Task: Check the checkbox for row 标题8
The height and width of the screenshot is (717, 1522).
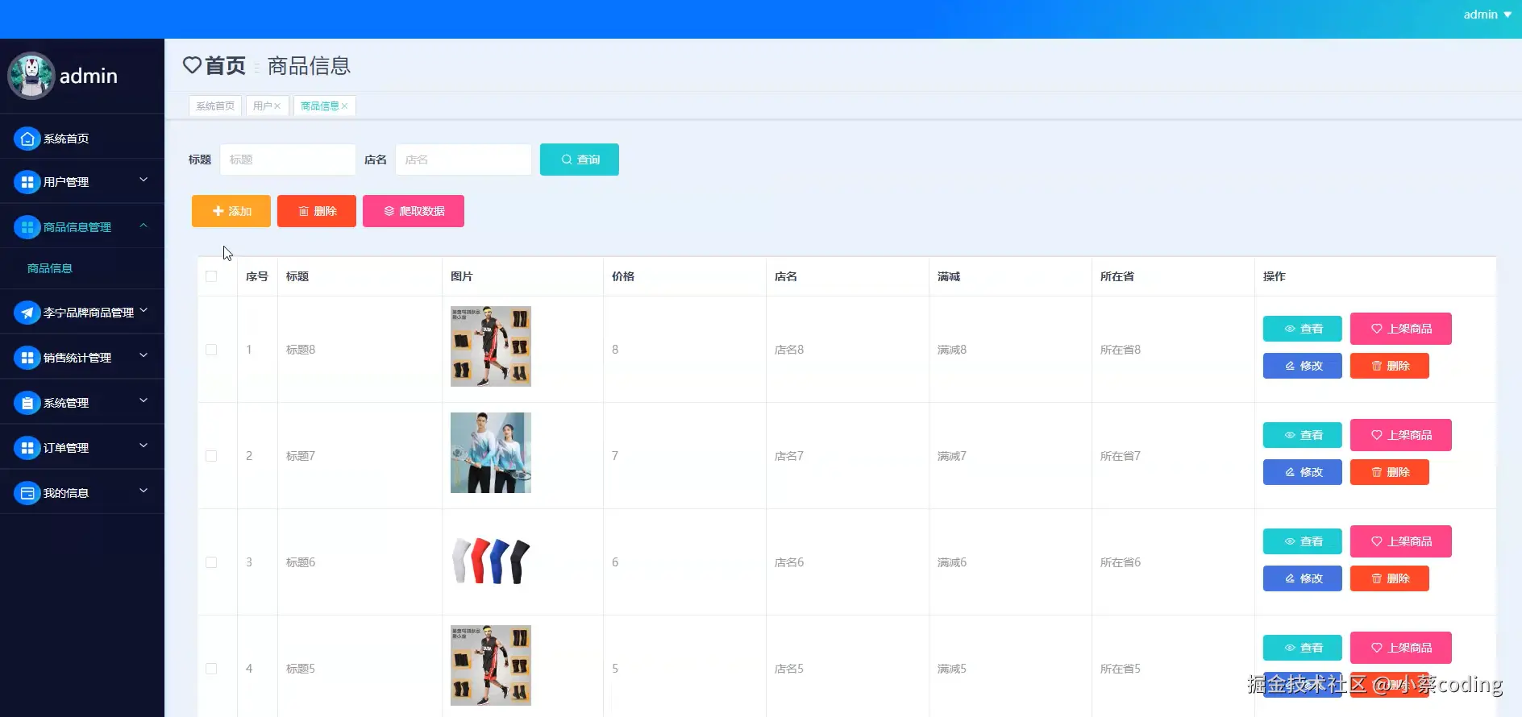Action: (211, 350)
